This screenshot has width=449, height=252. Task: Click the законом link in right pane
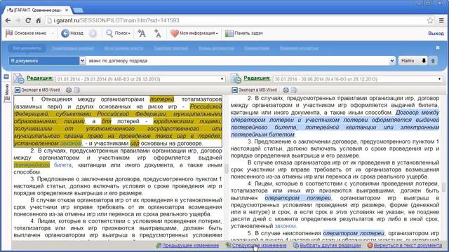pyautogui.click(x=285, y=226)
